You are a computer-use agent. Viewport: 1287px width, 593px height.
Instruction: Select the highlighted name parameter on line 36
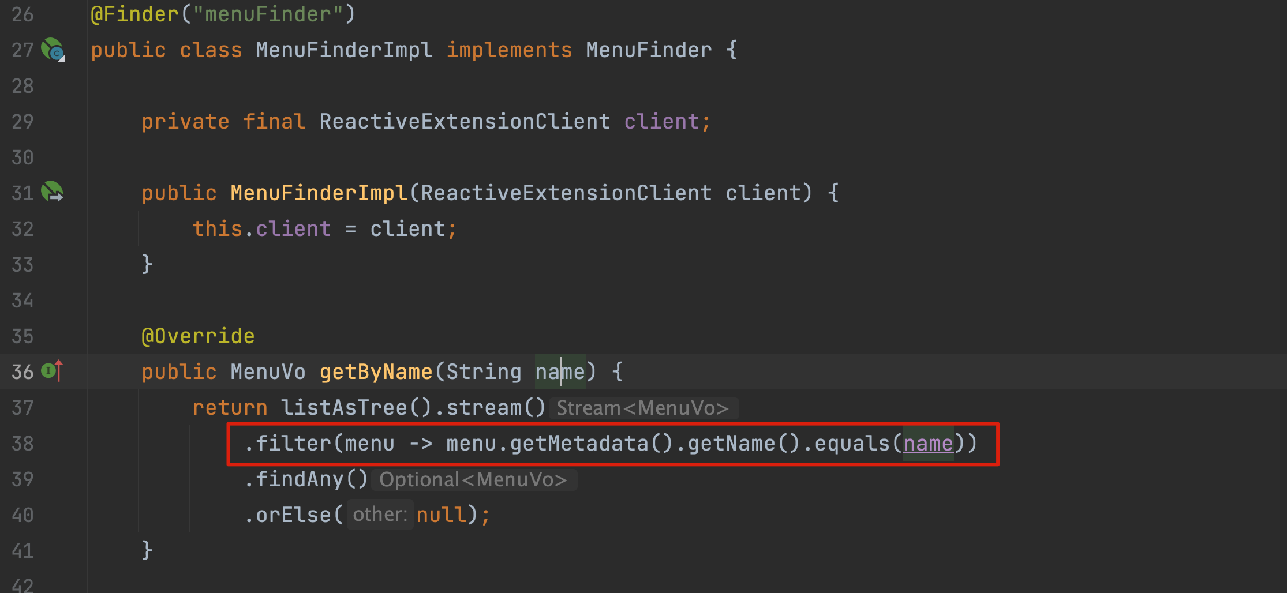[x=559, y=372]
